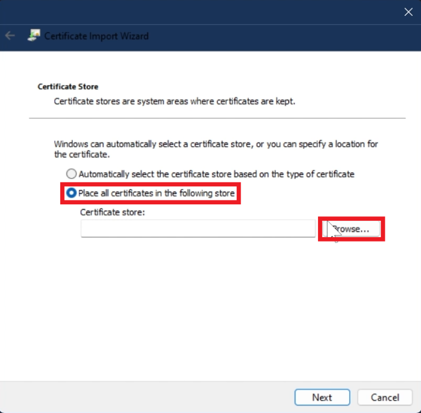Click the Certificate Import Wizard icon
This screenshot has width=421, height=413.
click(34, 36)
